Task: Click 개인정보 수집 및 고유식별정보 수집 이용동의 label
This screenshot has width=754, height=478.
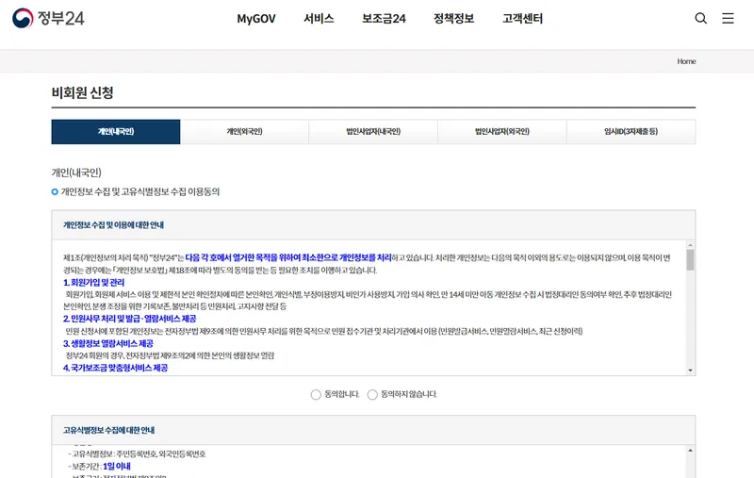Action: tap(139, 192)
